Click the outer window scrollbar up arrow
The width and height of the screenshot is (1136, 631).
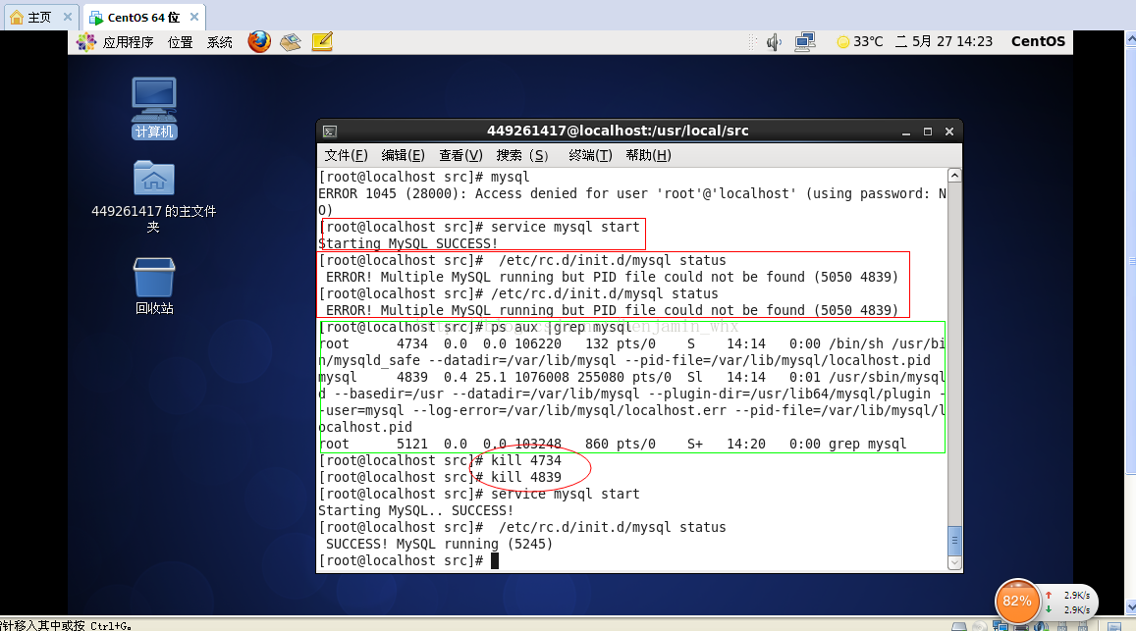point(1130,39)
